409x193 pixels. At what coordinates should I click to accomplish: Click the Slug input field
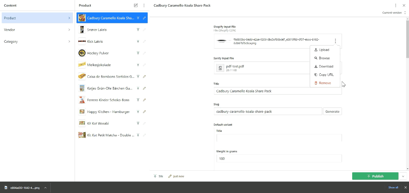pos(268,111)
